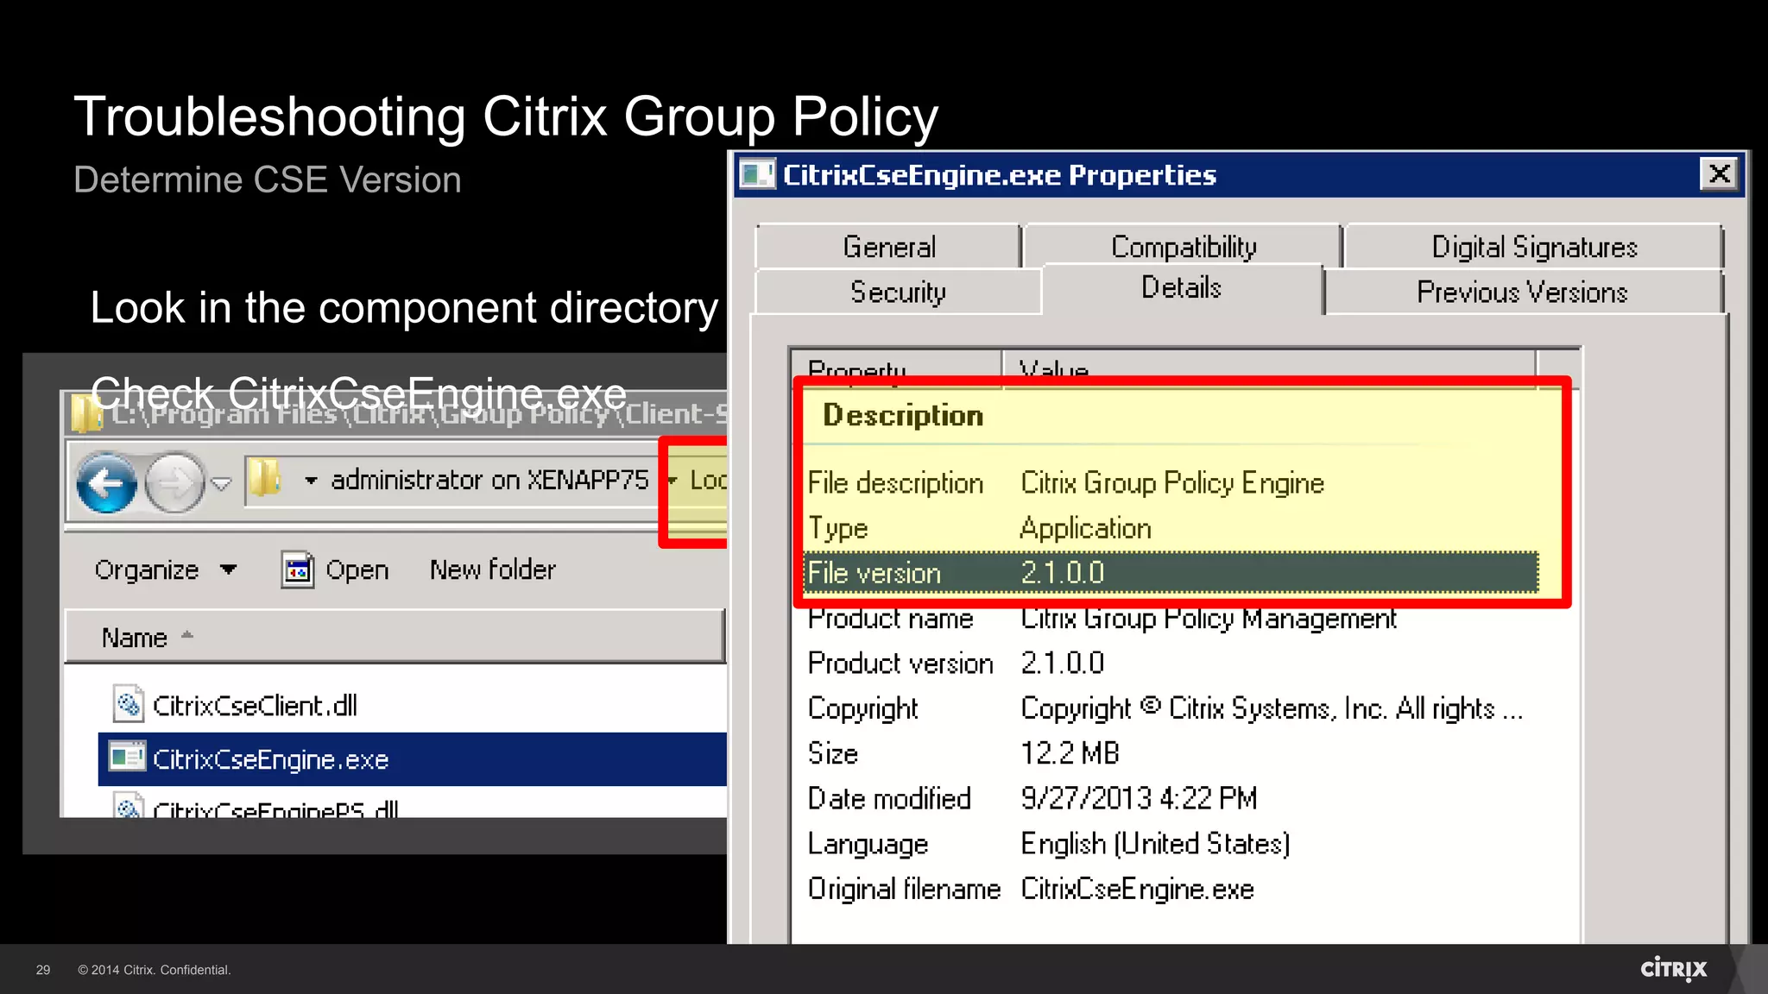Open recent locations dropdown beside Forward button

222,484
